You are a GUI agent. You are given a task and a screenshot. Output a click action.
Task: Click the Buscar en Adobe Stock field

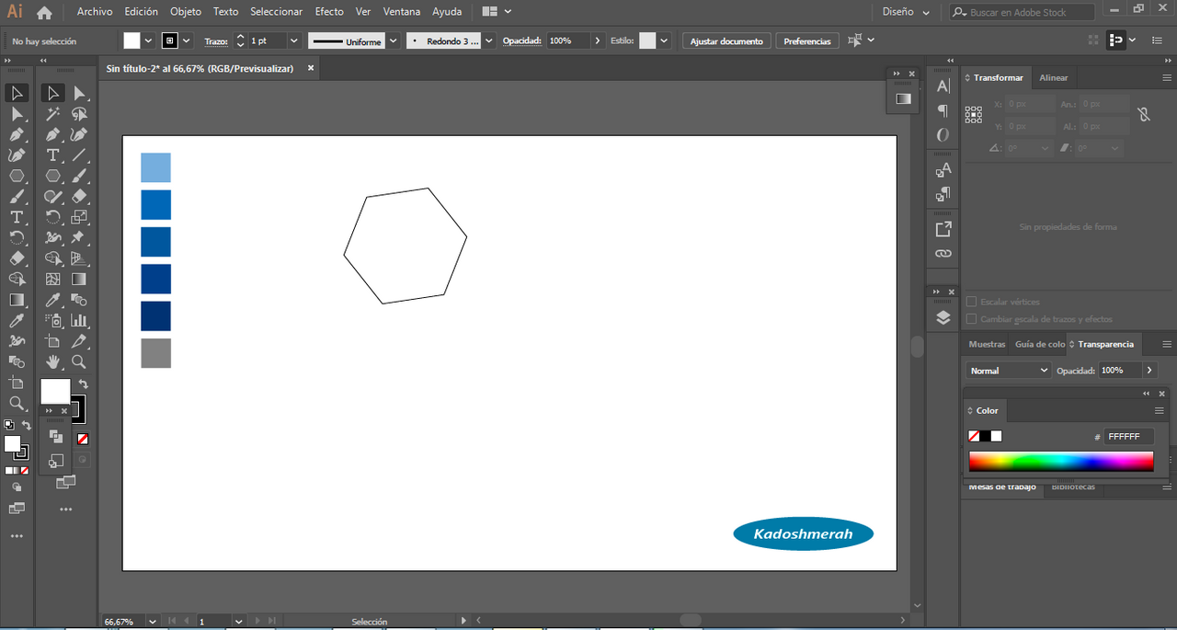click(1022, 12)
